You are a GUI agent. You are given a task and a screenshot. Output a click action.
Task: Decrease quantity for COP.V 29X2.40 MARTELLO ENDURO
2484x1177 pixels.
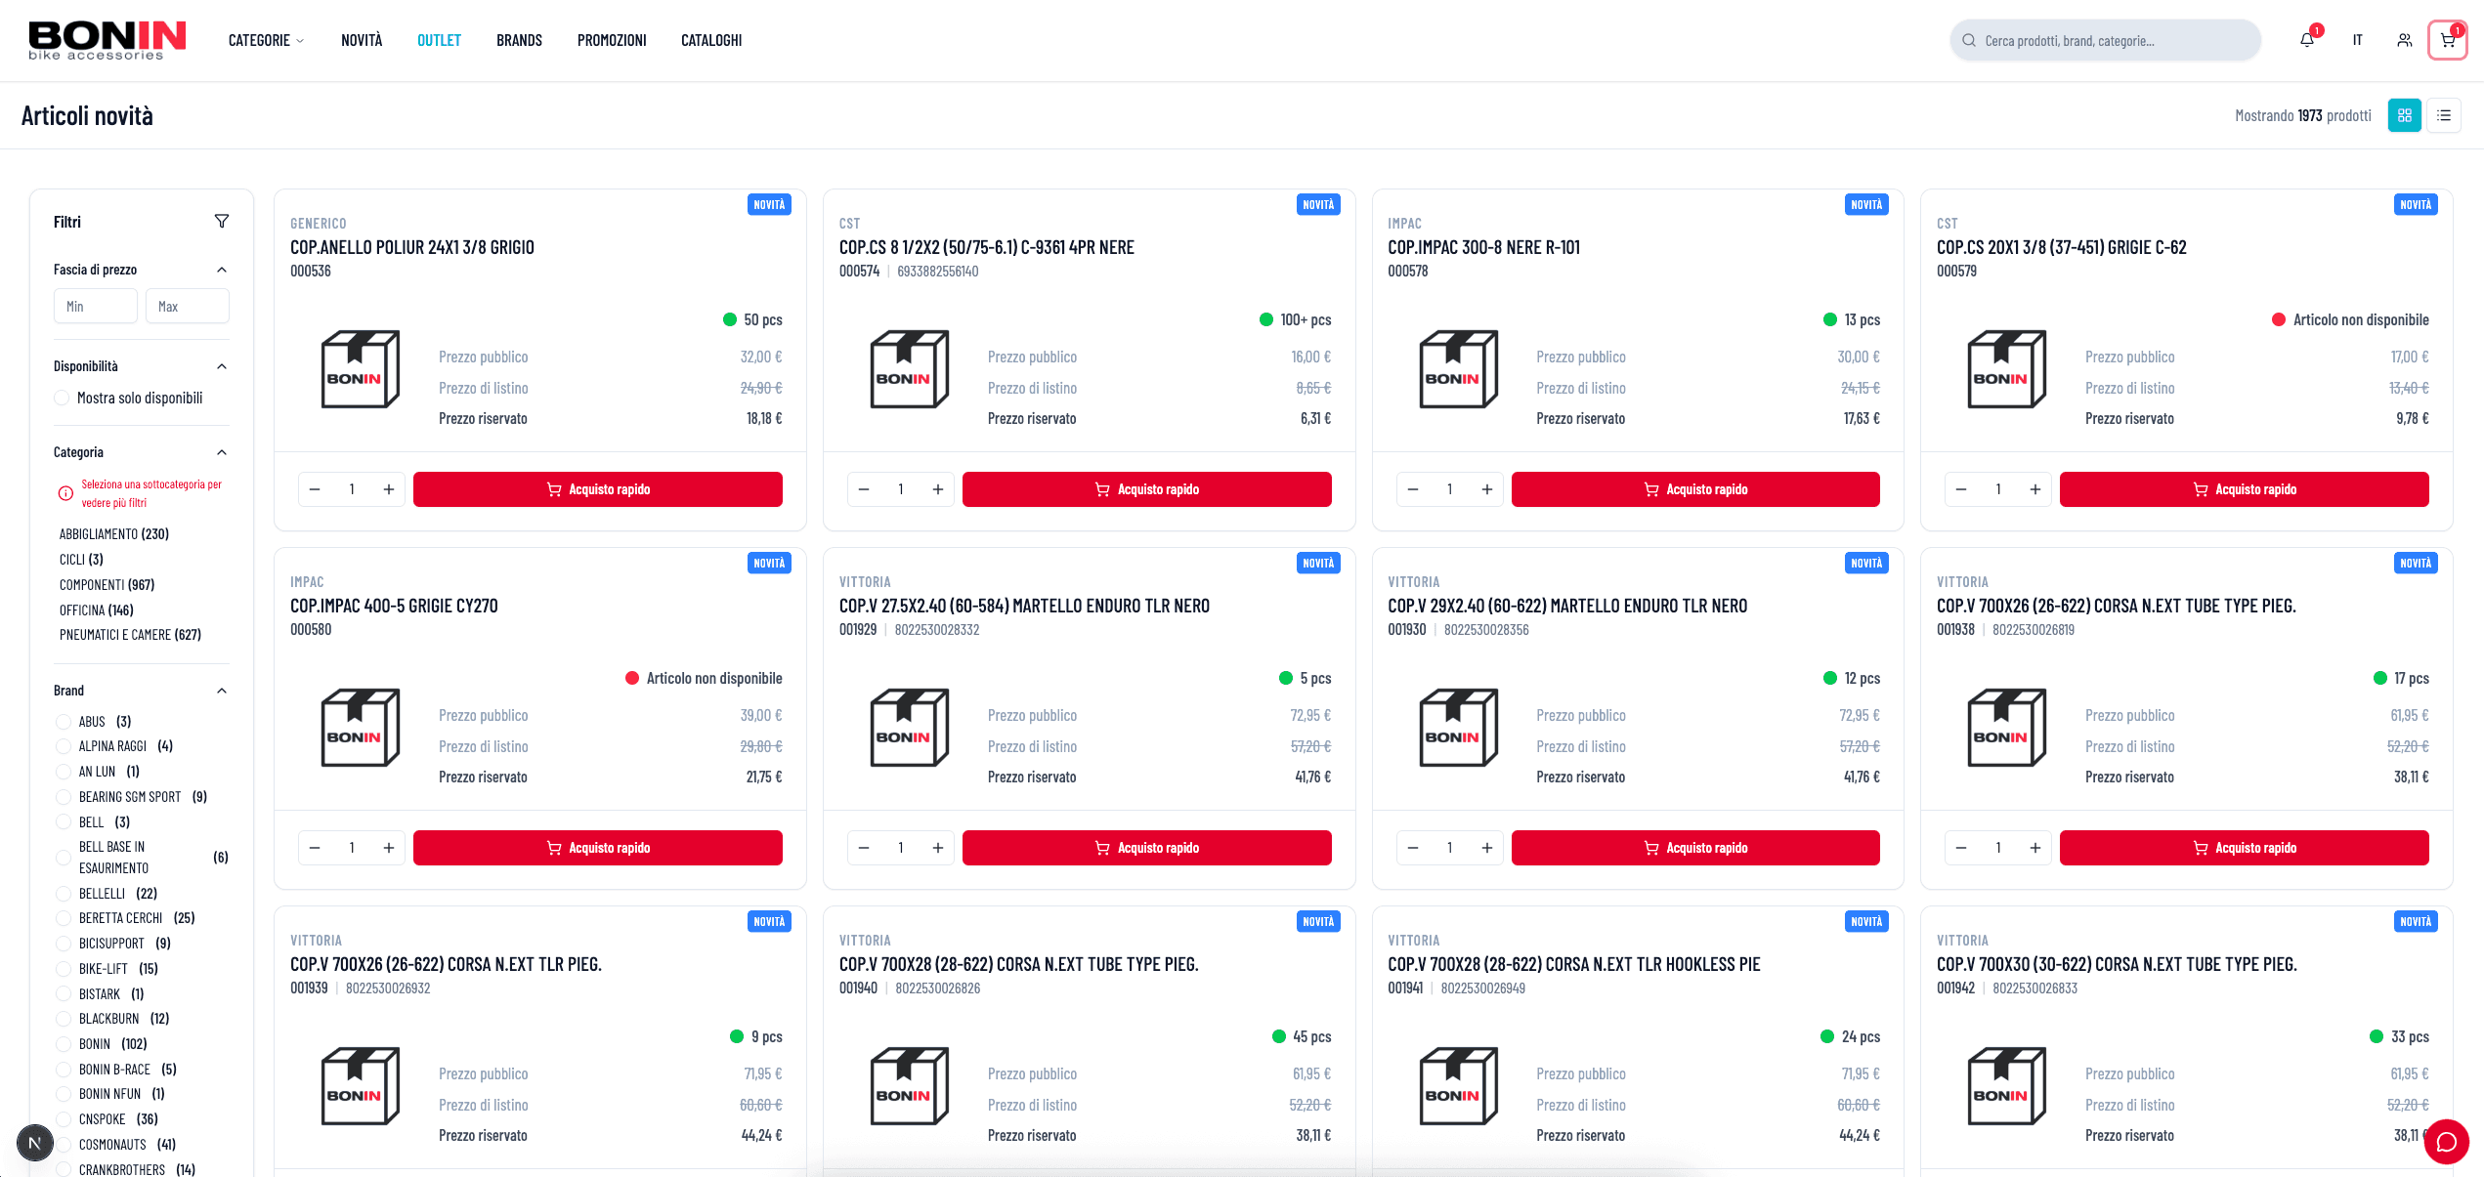point(1413,848)
